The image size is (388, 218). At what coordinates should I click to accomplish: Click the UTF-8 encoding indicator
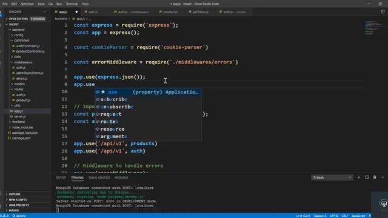coord(333,216)
